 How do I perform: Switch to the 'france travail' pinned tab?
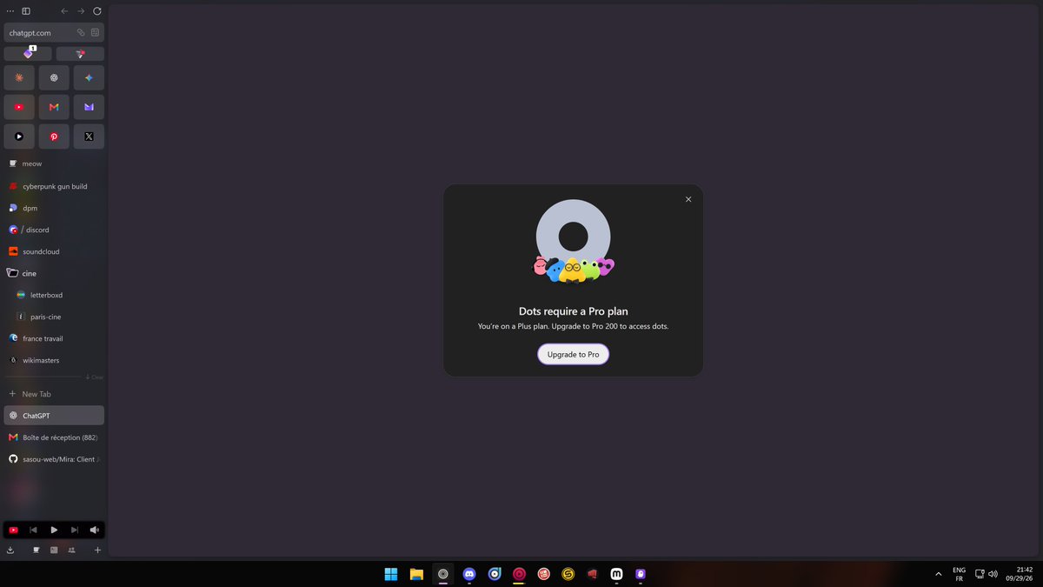click(x=54, y=338)
